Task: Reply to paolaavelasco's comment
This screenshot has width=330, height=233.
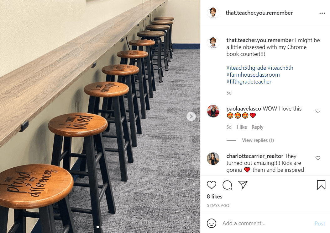Action: pos(257,127)
